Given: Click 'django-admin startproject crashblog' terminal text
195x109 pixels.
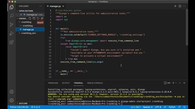Looking at the screenshot, I should [142, 101].
